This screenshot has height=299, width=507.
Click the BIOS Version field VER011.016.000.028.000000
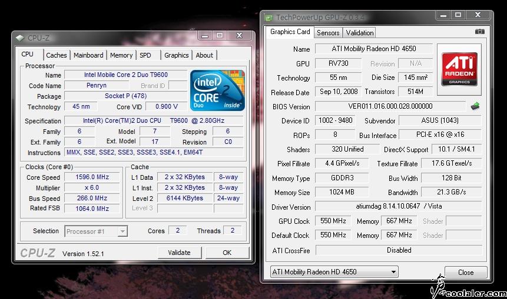[x=390, y=106]
